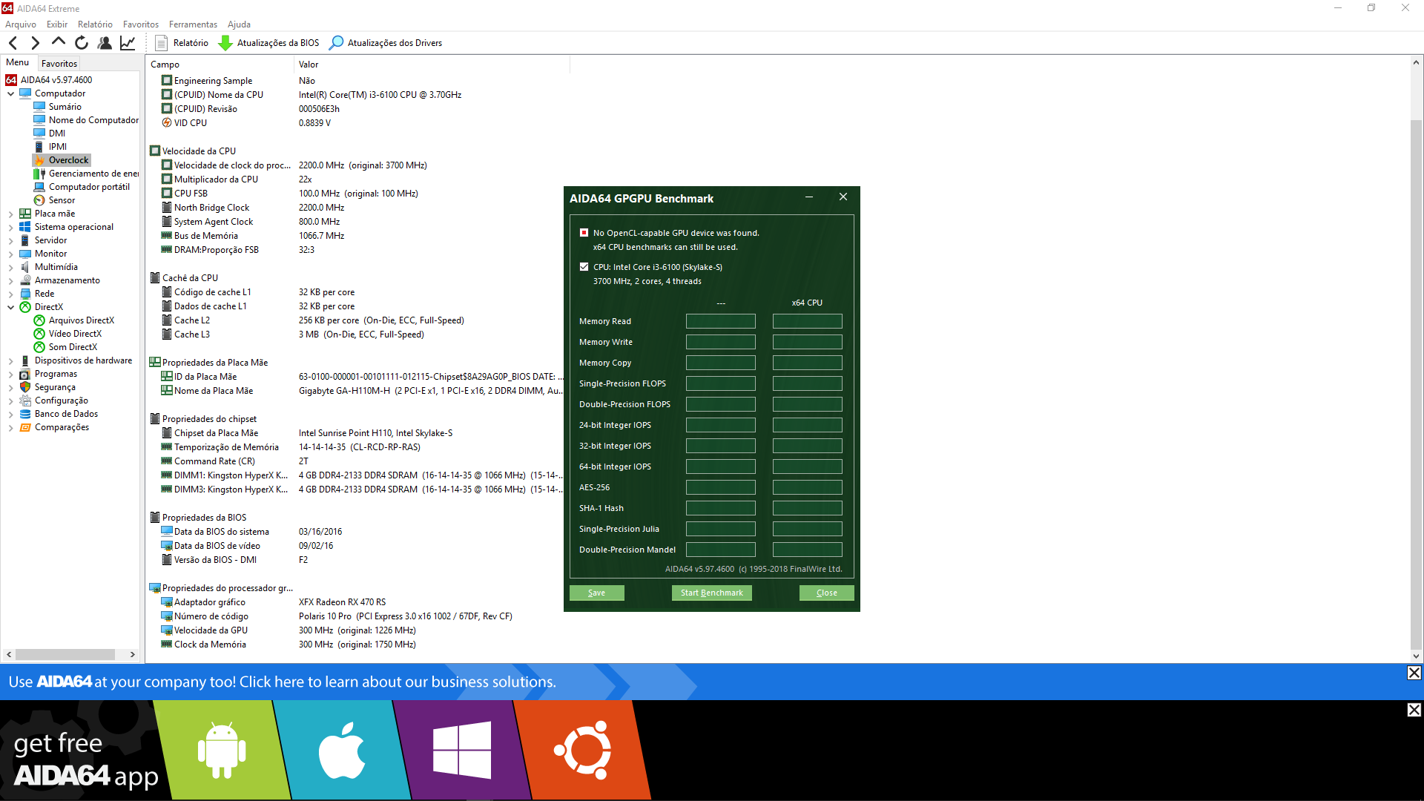Check Atualizações dos Drivers
Image resolution: width=1424 pixels, height=801 pixels.
[x=386, y=43]
